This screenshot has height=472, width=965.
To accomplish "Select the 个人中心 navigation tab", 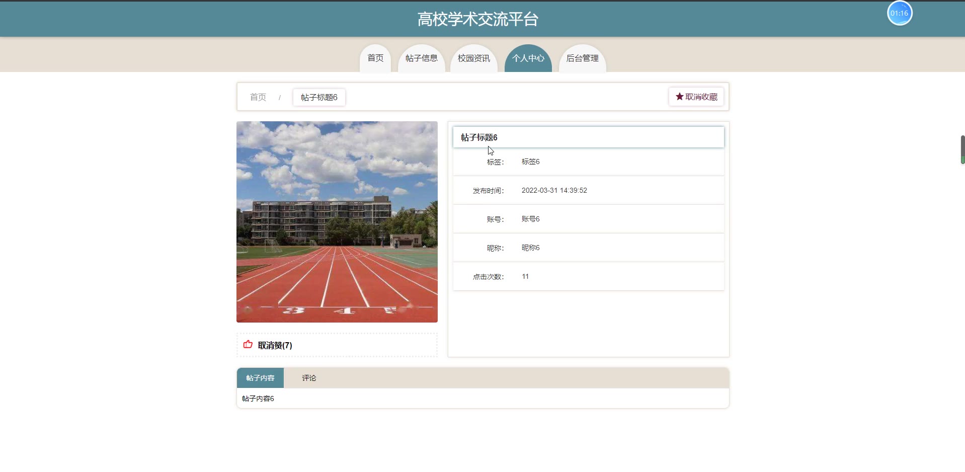I will 528,58.
